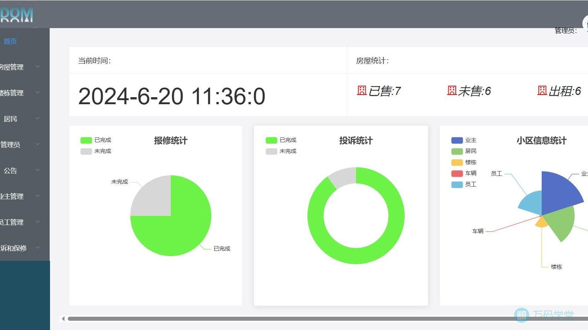The image size is (588, 330).
Task: Click the building icon beside 未售
Action: click(x=452, y=91)
